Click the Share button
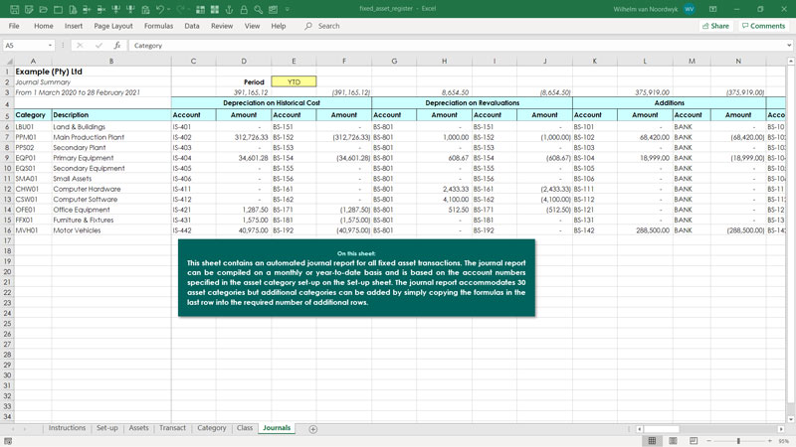Image resolution: width=796 pixels, height=447 pixels. (715, 26)
